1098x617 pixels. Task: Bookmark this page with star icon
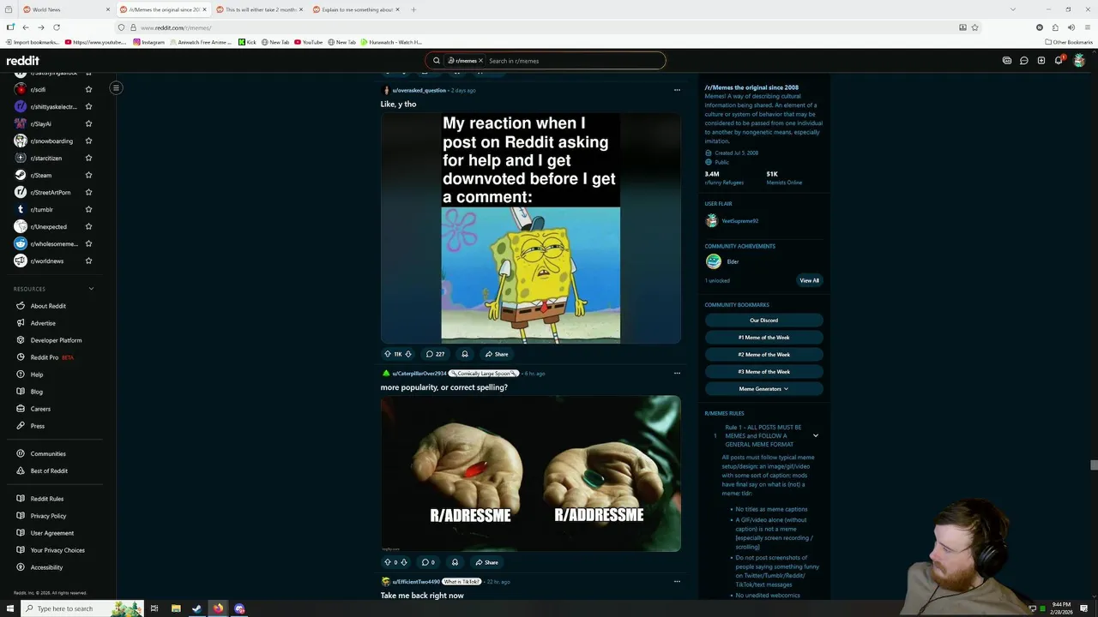point(974,27)
